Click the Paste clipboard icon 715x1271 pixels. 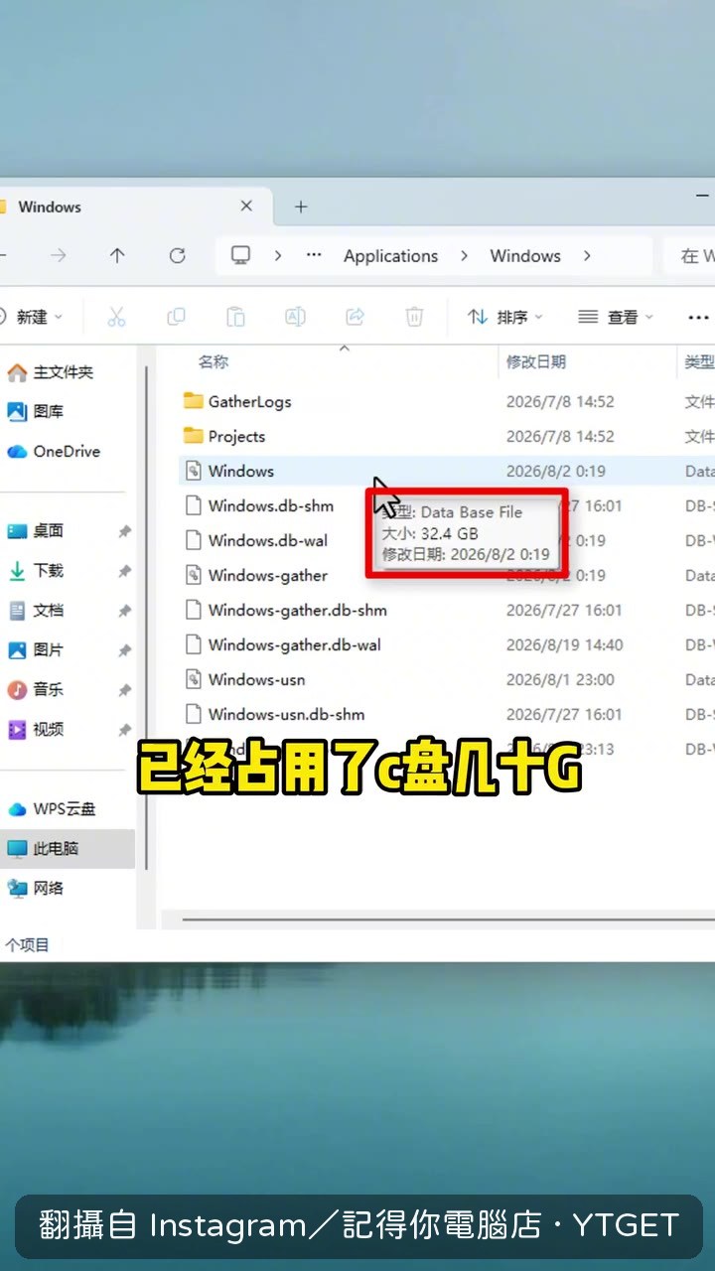[235, 317]
